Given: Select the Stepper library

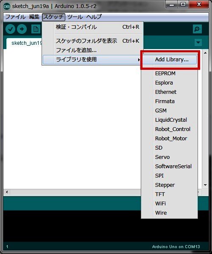Looking at the screenshot, I should 170,185.
